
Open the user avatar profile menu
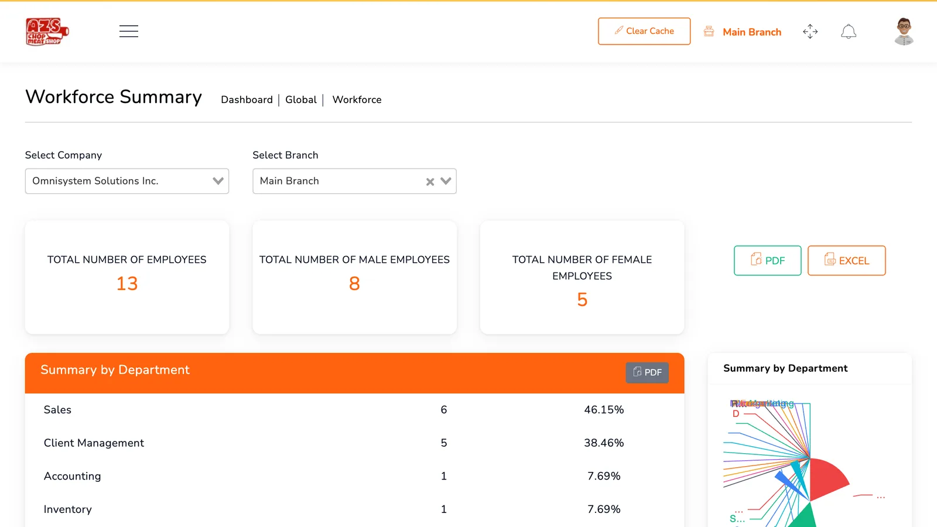tap(904, 32)
